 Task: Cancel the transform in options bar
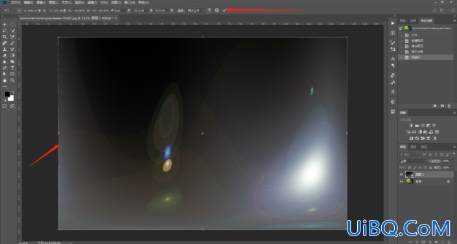click(217, 10)
